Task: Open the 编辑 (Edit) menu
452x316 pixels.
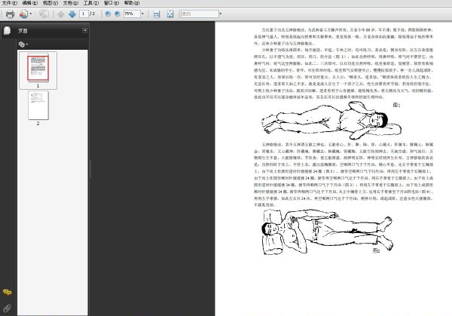Action: (30, 3)
